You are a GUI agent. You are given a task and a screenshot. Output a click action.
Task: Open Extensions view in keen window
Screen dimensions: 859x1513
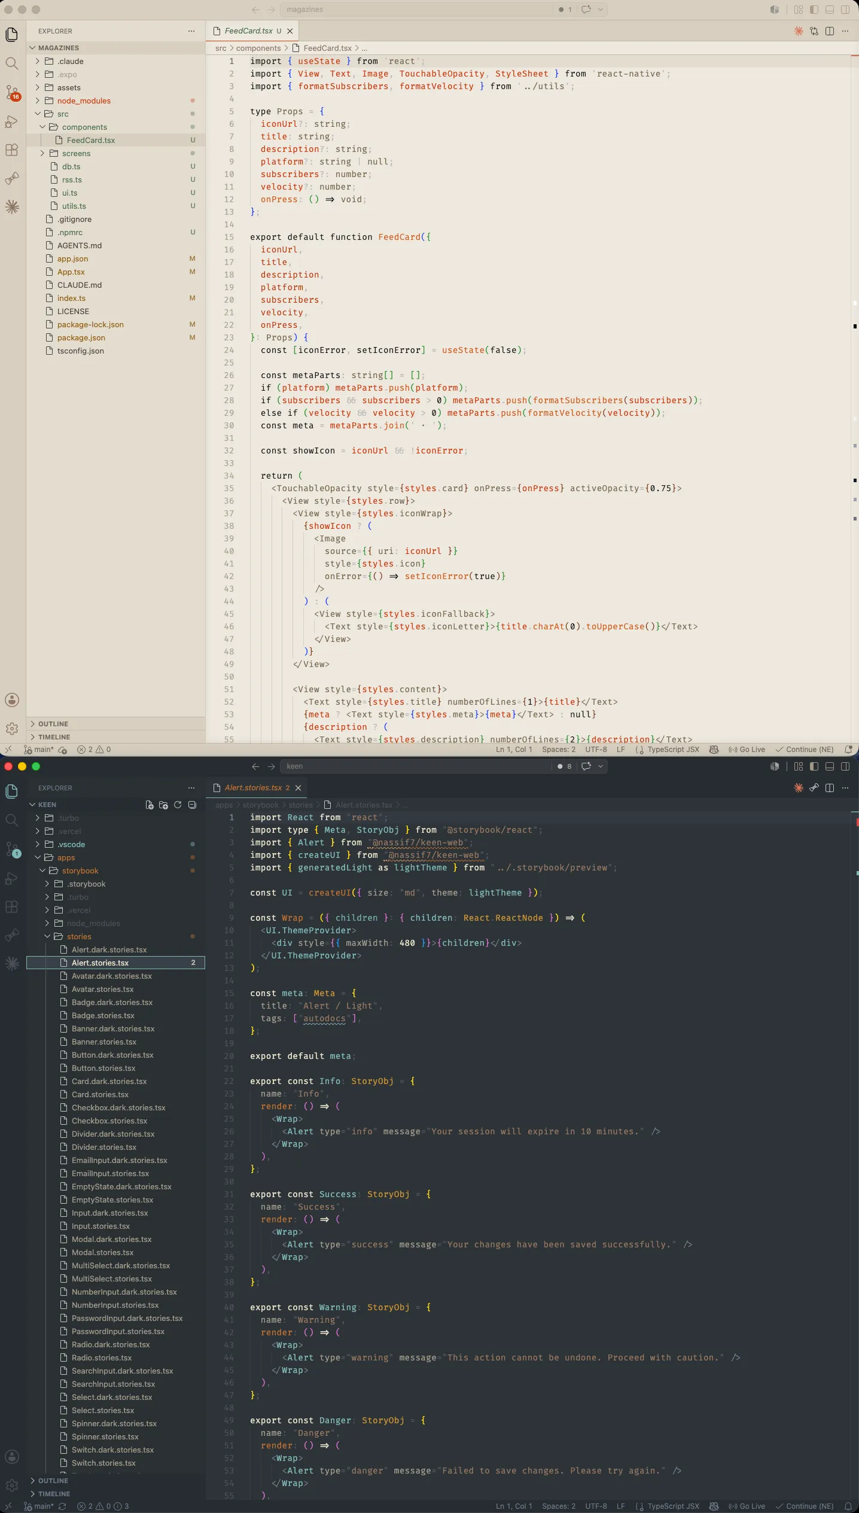tap(11, 907)
